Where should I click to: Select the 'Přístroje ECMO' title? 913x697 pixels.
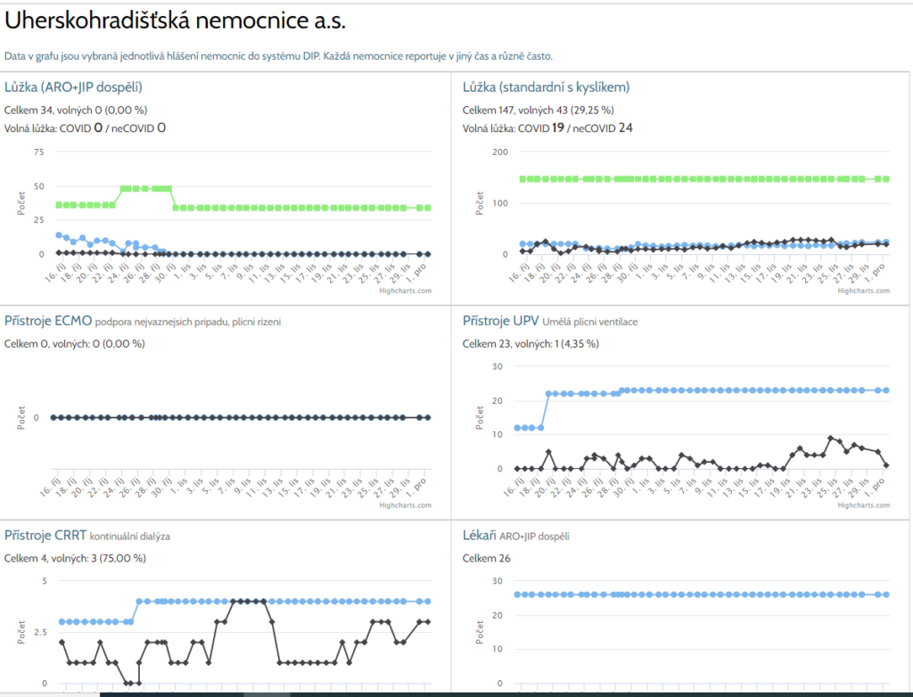click(x=48, y=321)
